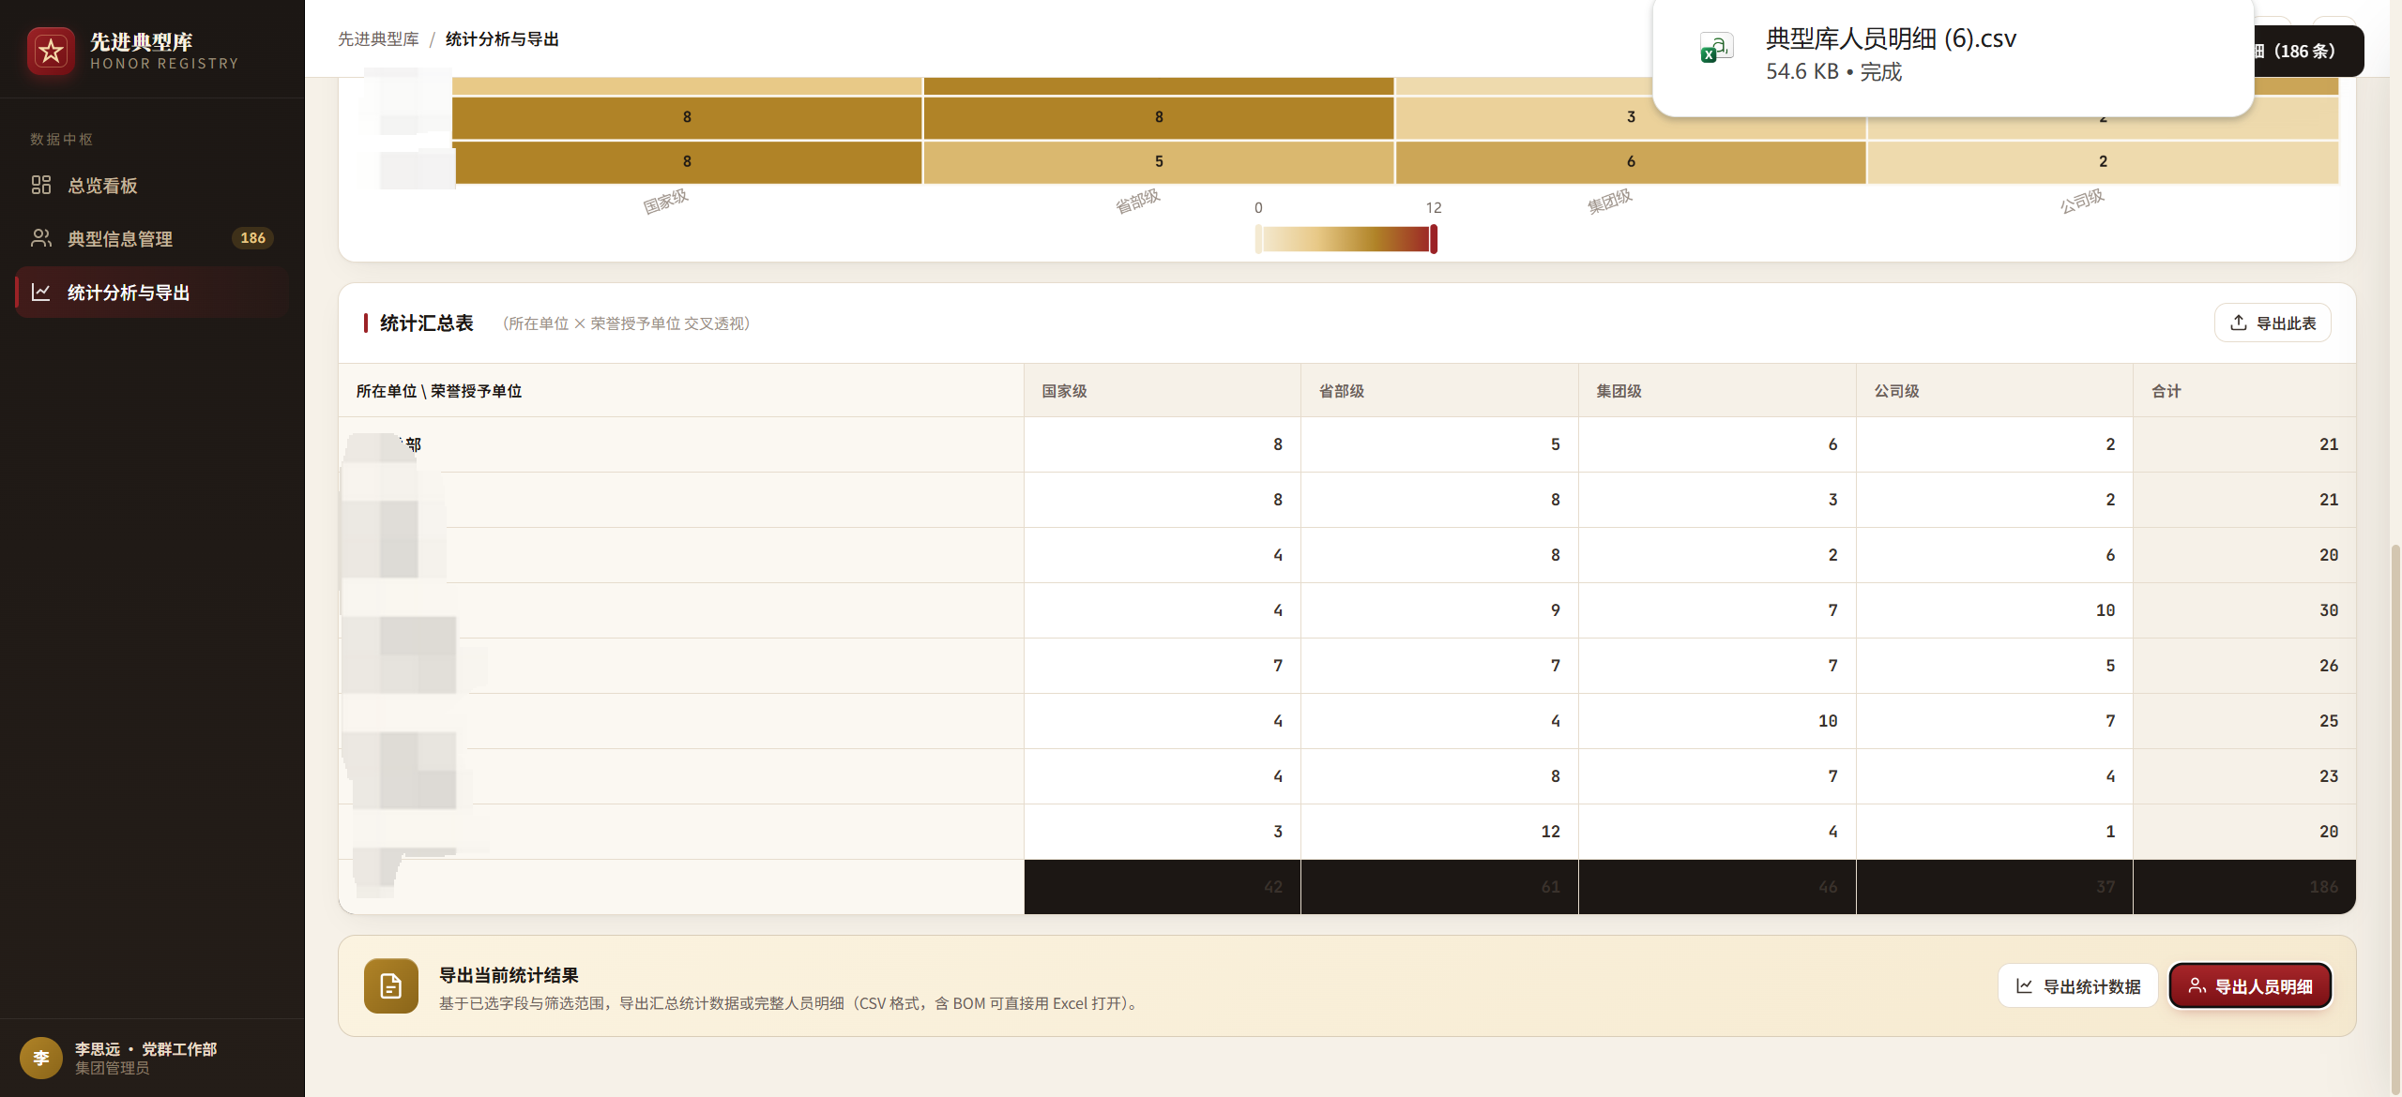Click the 导出此表 button
Image resolution: width=2402 pixels, height=1097 pixels.
[x=2273, y=323]
